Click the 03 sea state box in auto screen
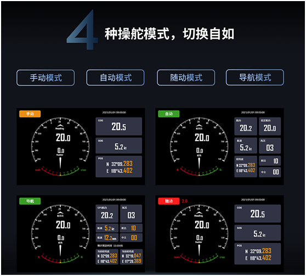 (270, 145)
